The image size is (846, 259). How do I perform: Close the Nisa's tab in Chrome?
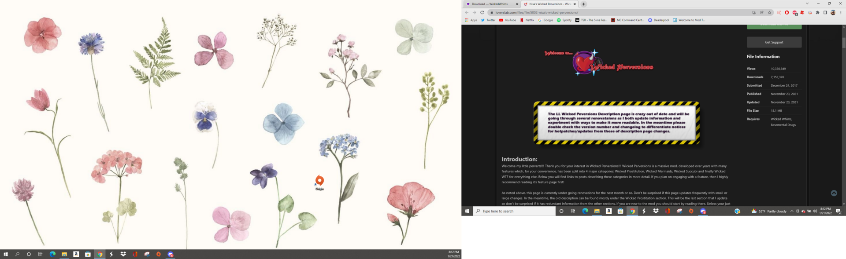574,4
